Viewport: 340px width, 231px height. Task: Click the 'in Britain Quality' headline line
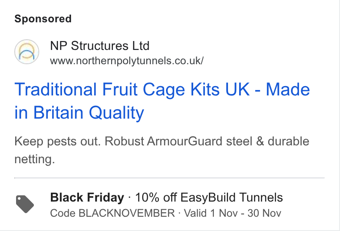click(x=79, y=113)
